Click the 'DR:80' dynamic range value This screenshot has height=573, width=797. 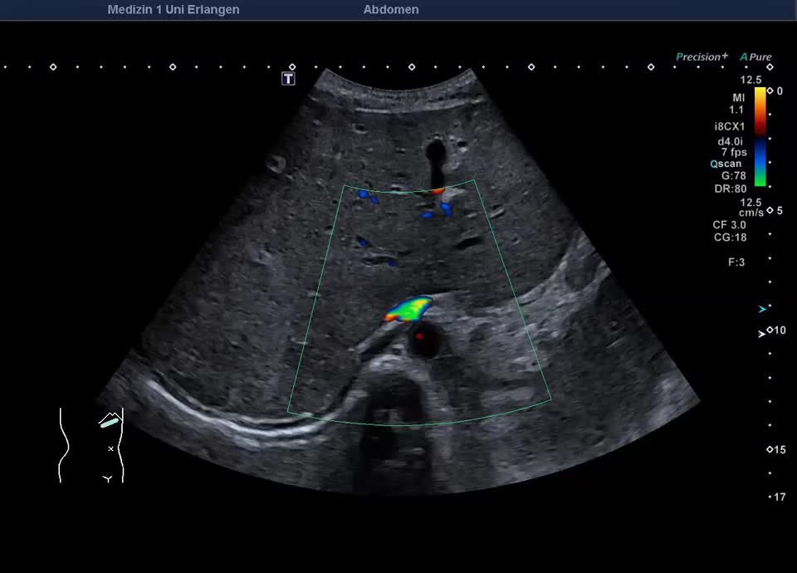click(731, 189)
